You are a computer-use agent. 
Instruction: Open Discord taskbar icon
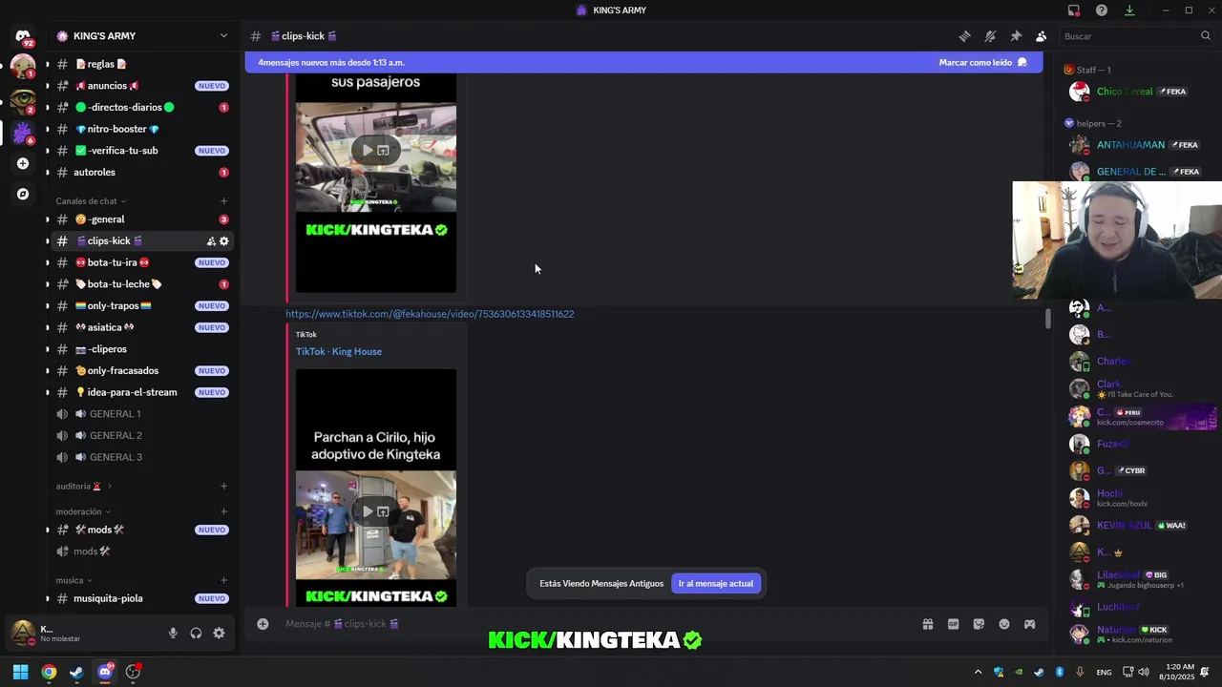click(x=105, y=672)
